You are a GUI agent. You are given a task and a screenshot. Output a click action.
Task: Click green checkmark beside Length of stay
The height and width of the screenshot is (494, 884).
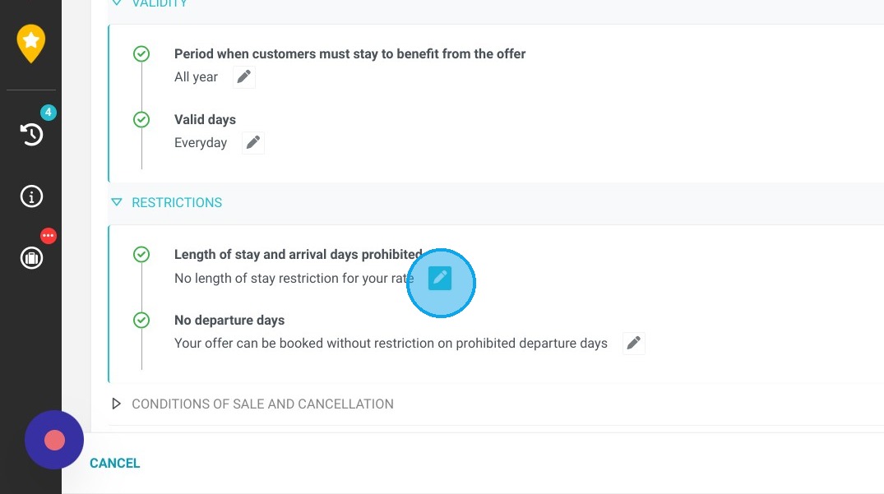141,254
